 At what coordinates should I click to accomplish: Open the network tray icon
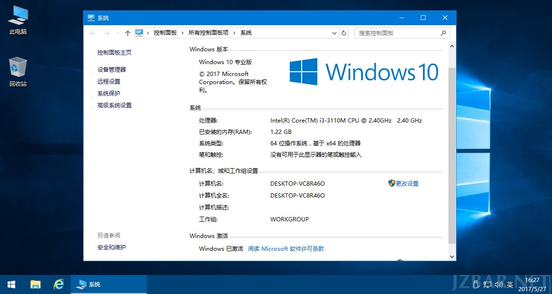pos(487,285)
